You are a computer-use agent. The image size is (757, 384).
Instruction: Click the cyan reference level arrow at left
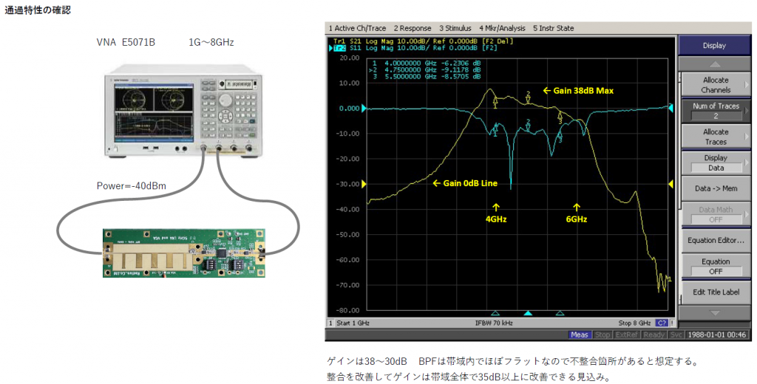tap(363, 109)
